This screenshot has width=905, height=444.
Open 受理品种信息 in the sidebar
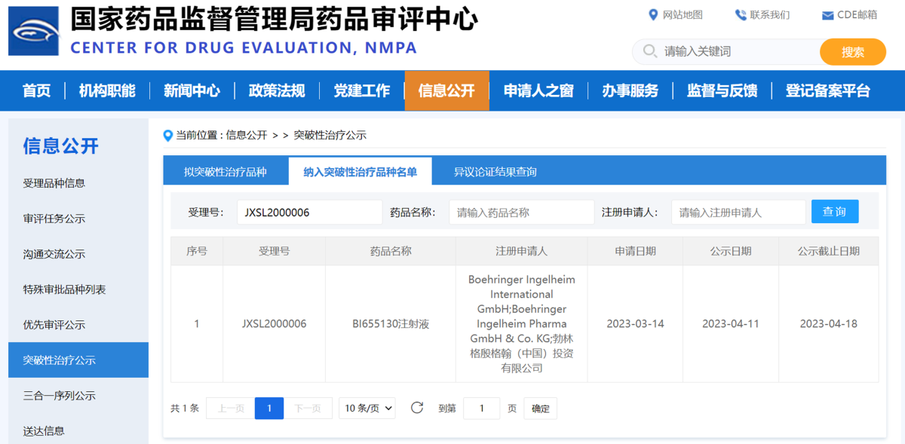point(54,183)
